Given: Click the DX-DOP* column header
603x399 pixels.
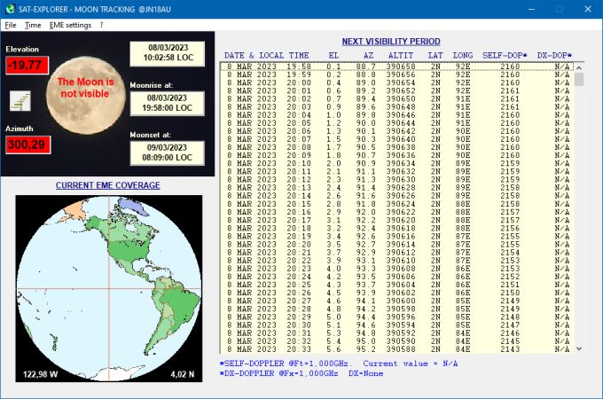Looking at the screenshot, I should pyautogui.click(x=554, y=55).
